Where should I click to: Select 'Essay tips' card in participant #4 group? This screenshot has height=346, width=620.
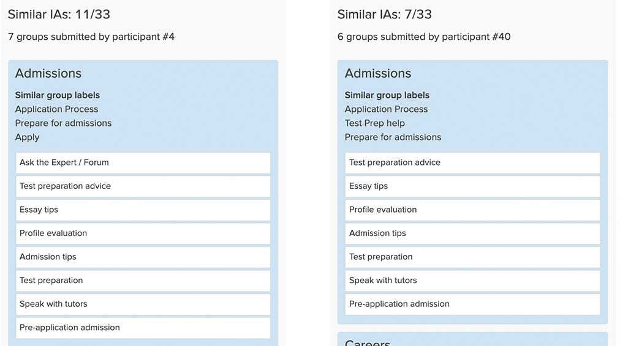(143, 210)
